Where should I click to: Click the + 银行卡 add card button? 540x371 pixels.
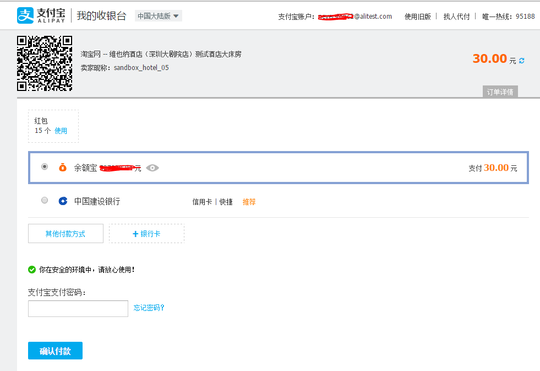point(147,233)
